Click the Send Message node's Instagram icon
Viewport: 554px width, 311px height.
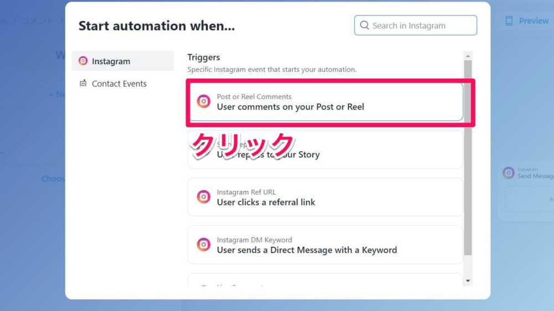pos(509,173)
